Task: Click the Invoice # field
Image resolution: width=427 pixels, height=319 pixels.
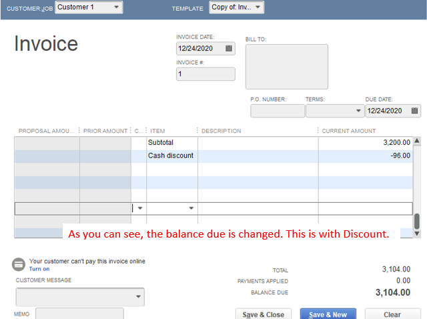Action: [205, 74]
